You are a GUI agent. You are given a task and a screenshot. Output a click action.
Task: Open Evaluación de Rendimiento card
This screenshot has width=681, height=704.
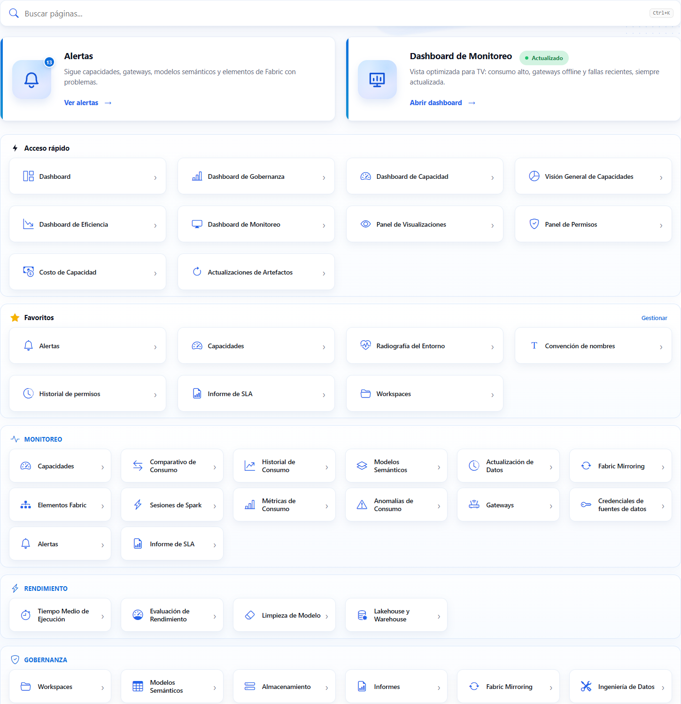click(x=172, y=615)
